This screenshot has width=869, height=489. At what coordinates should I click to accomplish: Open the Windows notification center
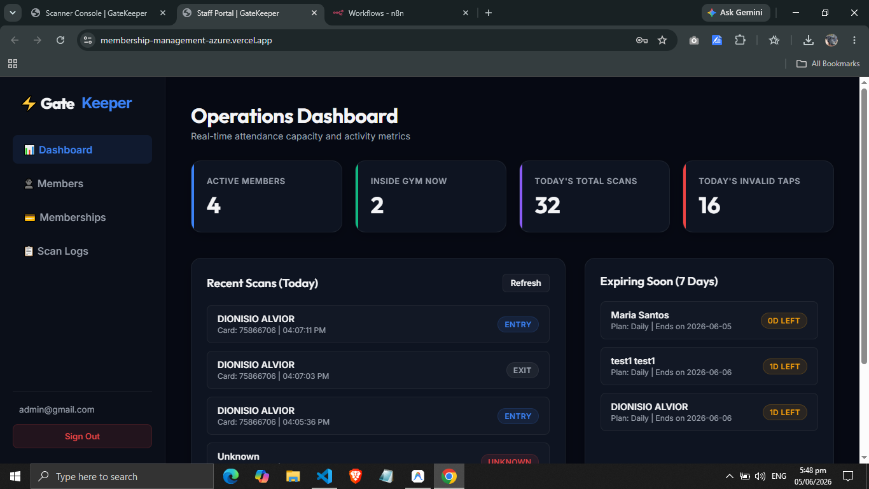848,476
